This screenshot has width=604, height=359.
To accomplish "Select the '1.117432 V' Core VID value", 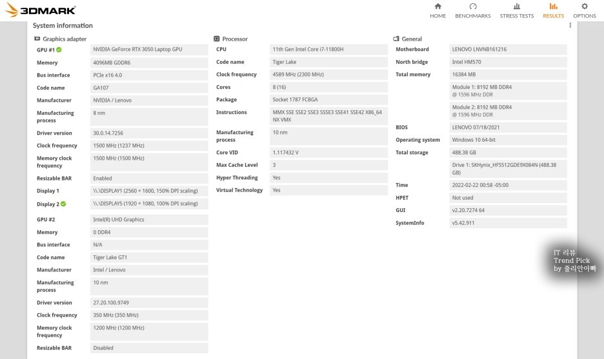I will [328, 153].
